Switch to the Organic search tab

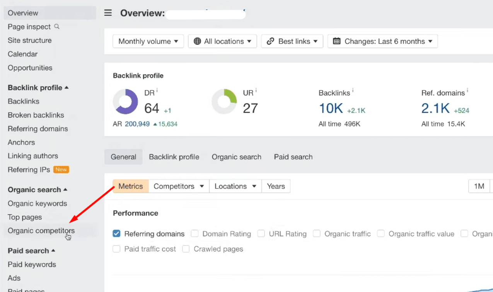tap(236, 157)
